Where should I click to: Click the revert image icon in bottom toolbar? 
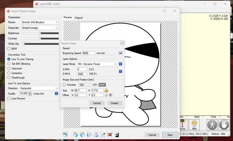65,134
